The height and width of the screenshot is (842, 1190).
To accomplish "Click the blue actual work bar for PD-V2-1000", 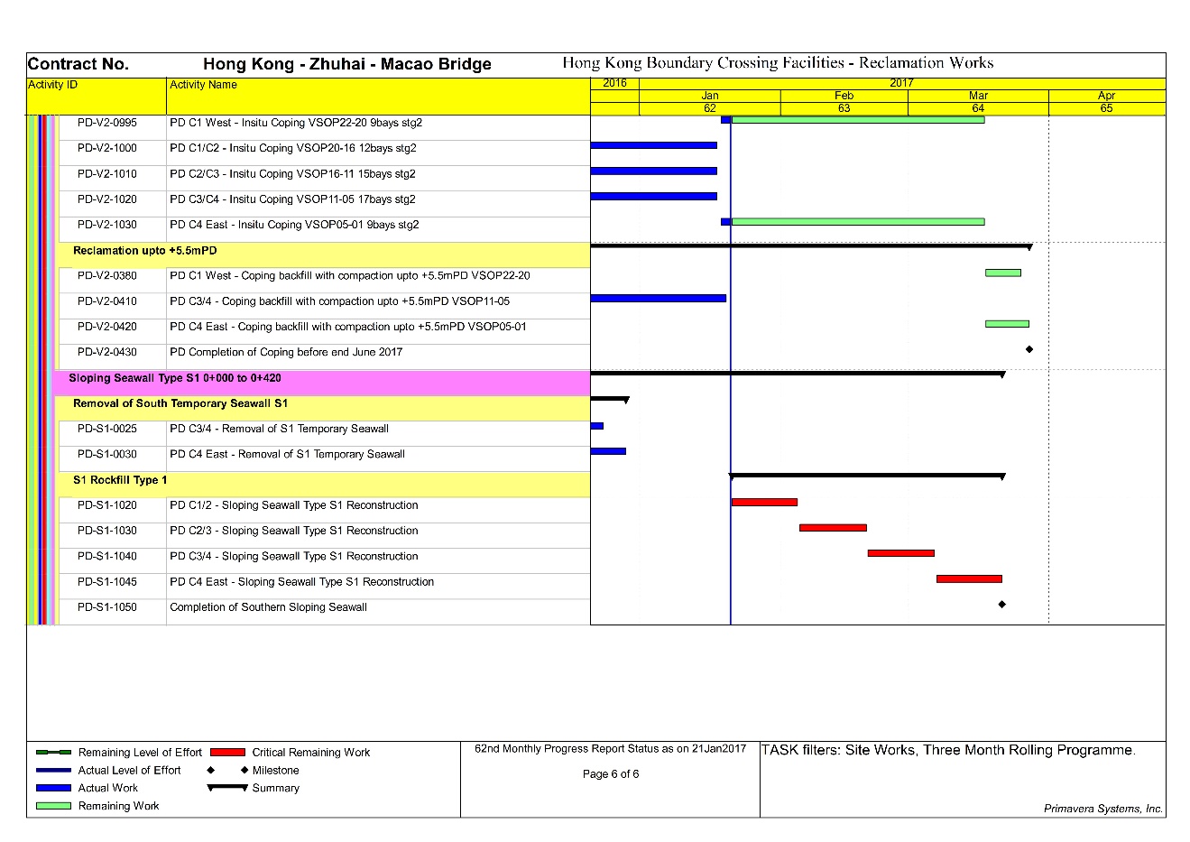I will [x=654, y=145].
